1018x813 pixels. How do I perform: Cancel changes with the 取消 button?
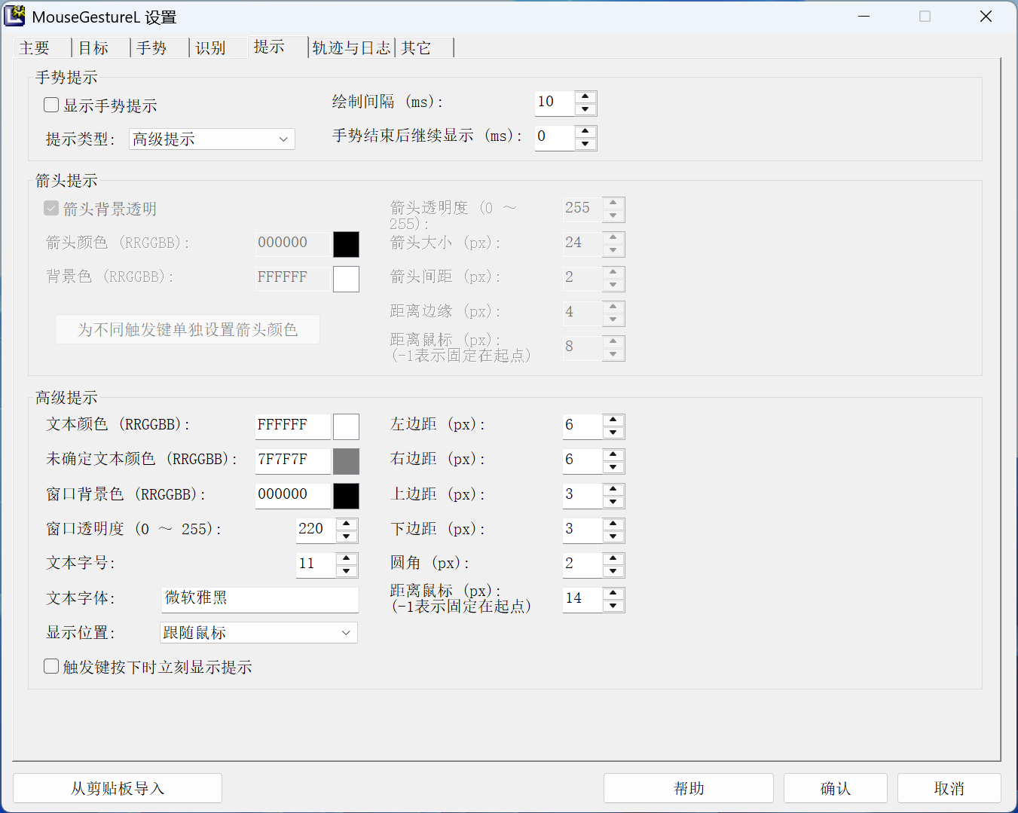[949, 787]
